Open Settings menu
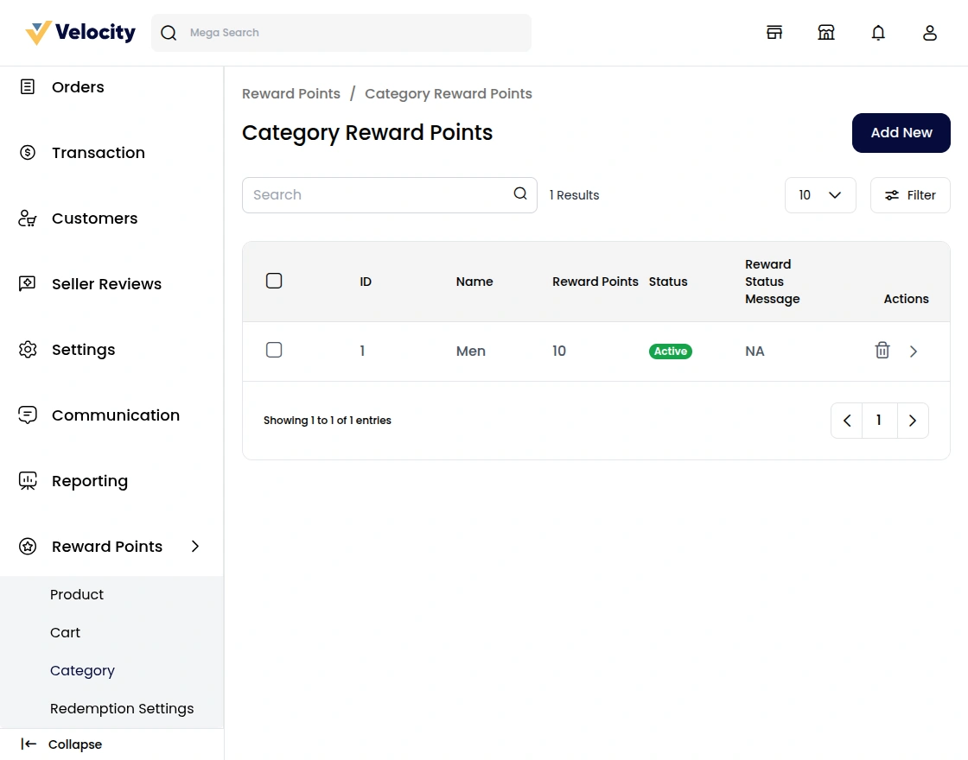The height and width of the screenshot is (760, 968). point(83,350)
